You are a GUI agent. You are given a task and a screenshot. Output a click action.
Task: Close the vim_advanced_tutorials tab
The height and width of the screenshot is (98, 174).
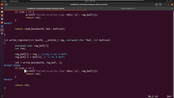coord(85,8)
